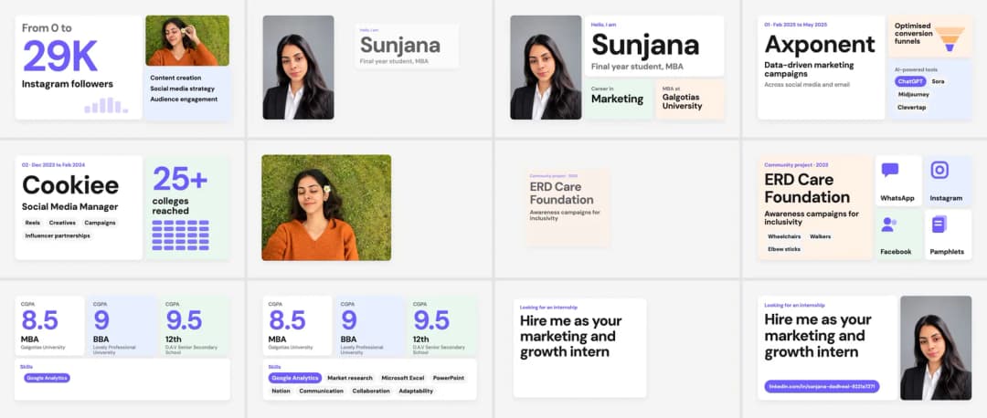Click the 01 · Feb 2025 to May 2025 date
Screen dimensions: 987x418
coord(796,25)
